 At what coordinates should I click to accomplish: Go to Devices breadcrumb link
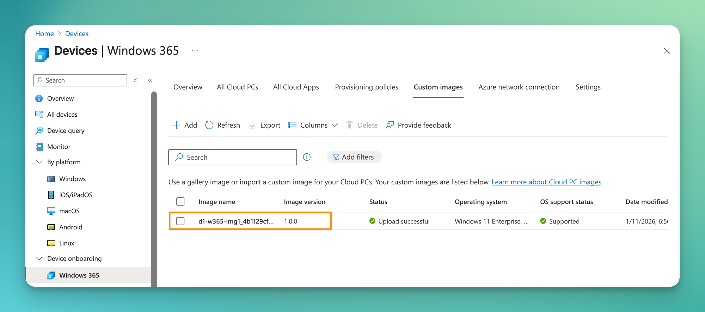pos(77,34)
